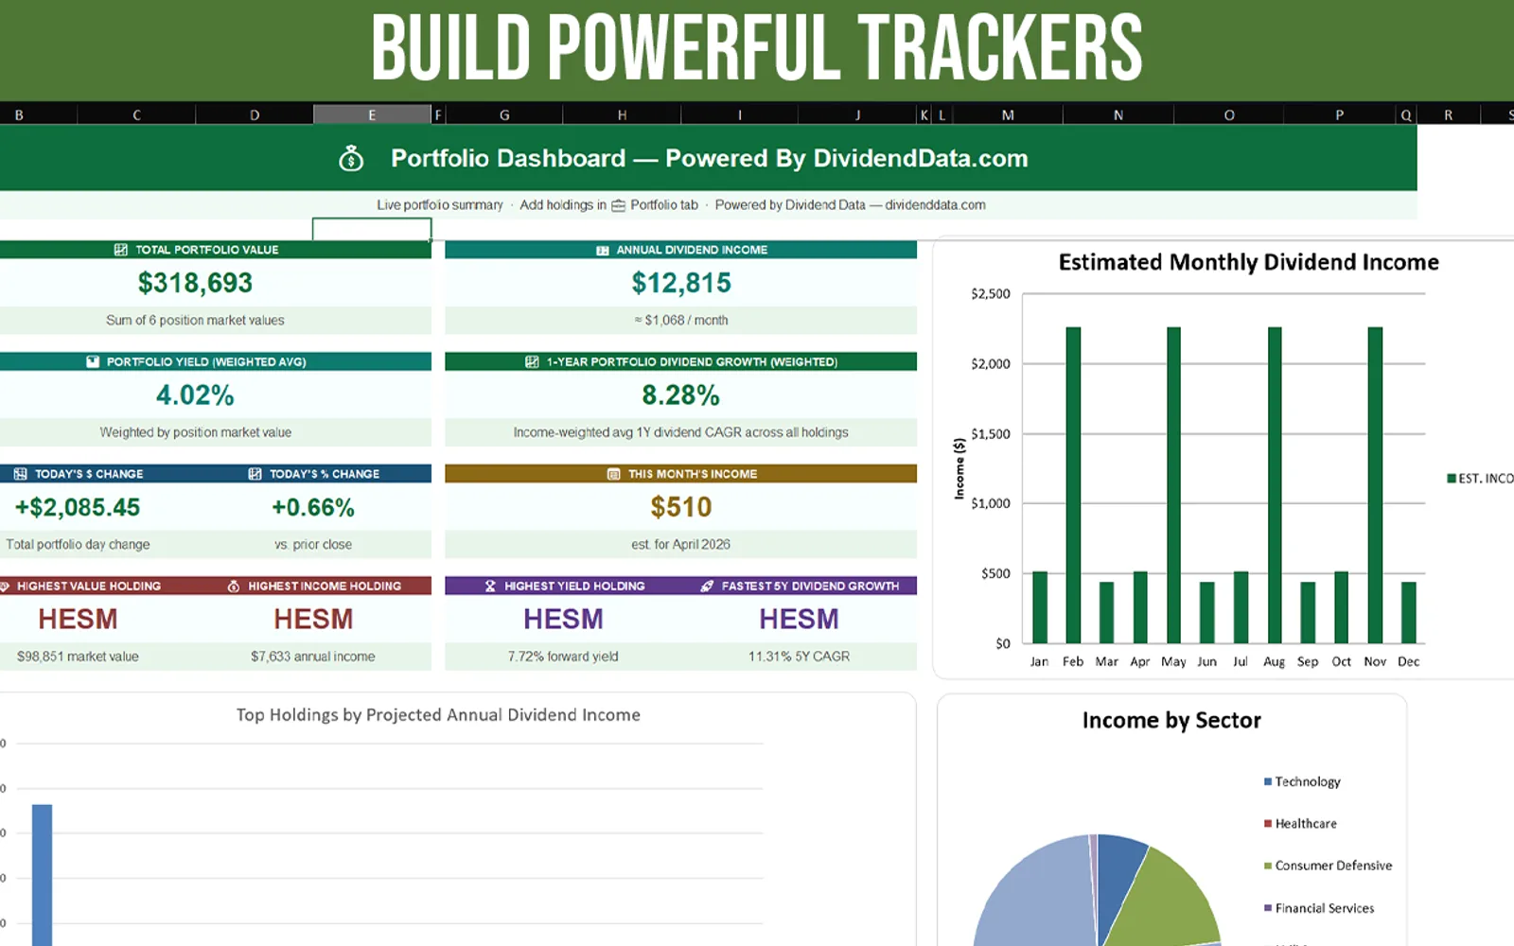Click the Estimated Monthly Dividend Income chart title
Screen dimensions: 1514x946
coord(1248,263)
